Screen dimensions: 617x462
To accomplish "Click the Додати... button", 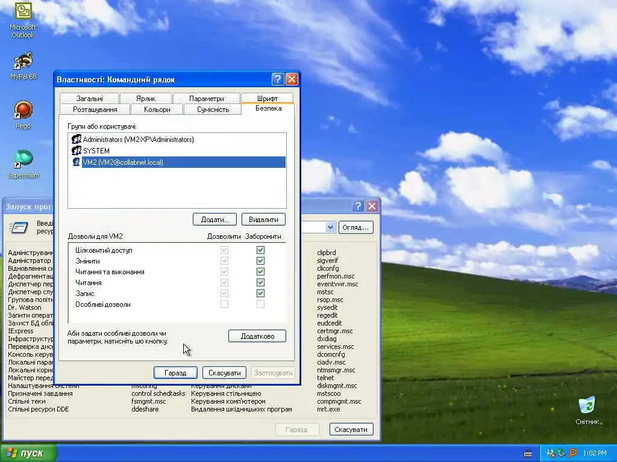I will (215, 219).
